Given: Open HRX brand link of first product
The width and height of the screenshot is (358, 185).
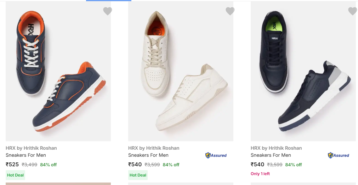Looking at the screenshot, I should (31, 148).
